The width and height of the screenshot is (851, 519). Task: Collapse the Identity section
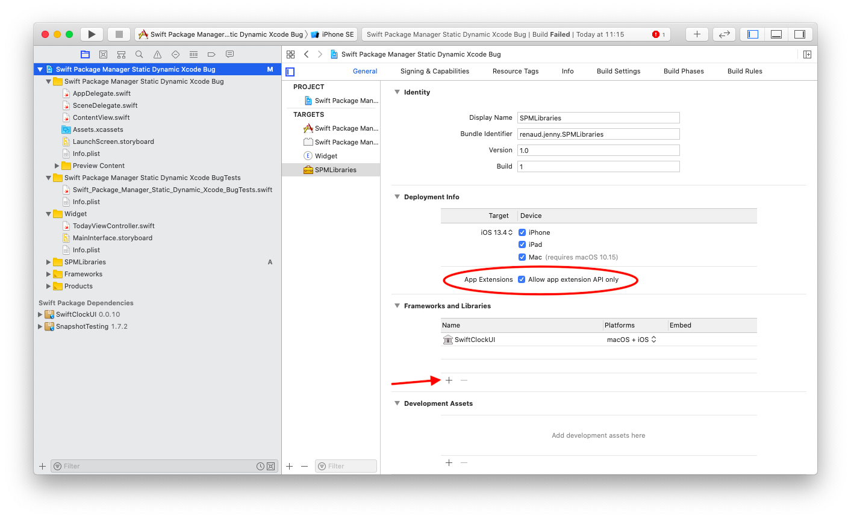tap(397, 92)
